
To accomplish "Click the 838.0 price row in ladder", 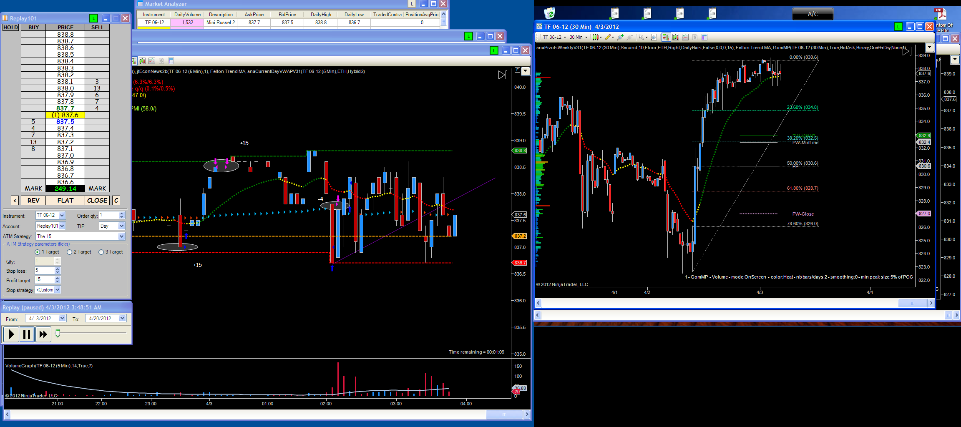I will point(65,88).
